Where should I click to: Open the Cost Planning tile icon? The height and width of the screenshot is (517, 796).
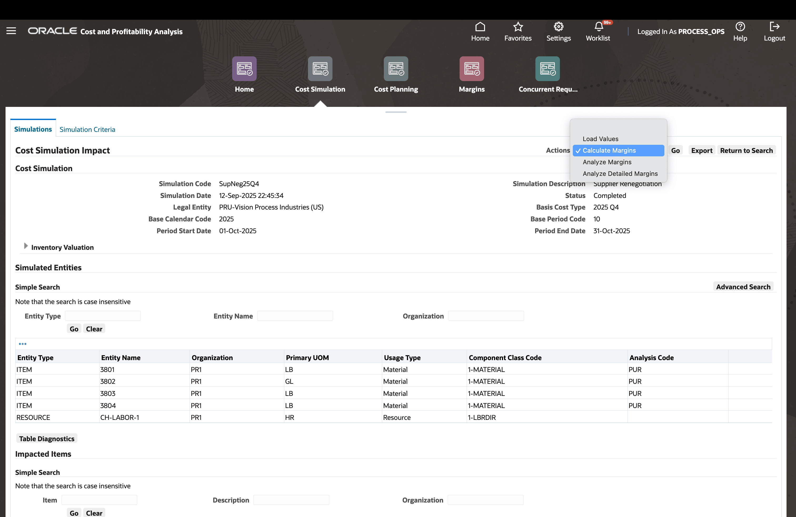(x=396, y=68)
